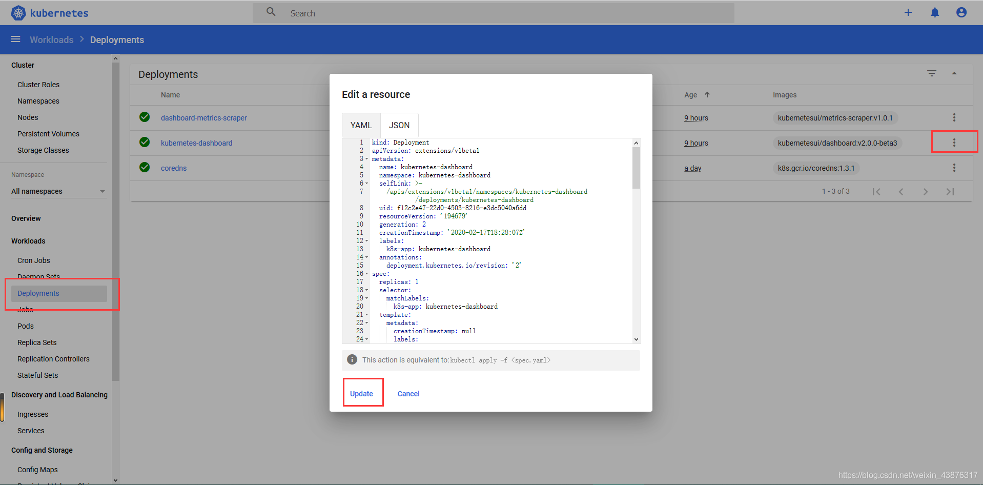
Task: Open Overview in the sidebar
Action: [26, 218]
